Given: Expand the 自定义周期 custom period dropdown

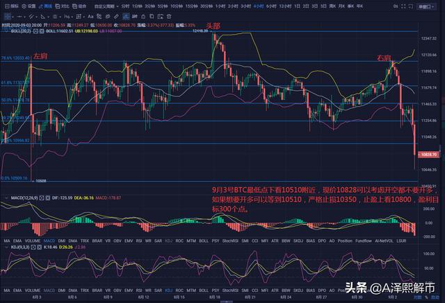Looking at the screenshot, I should coord(106,6).
